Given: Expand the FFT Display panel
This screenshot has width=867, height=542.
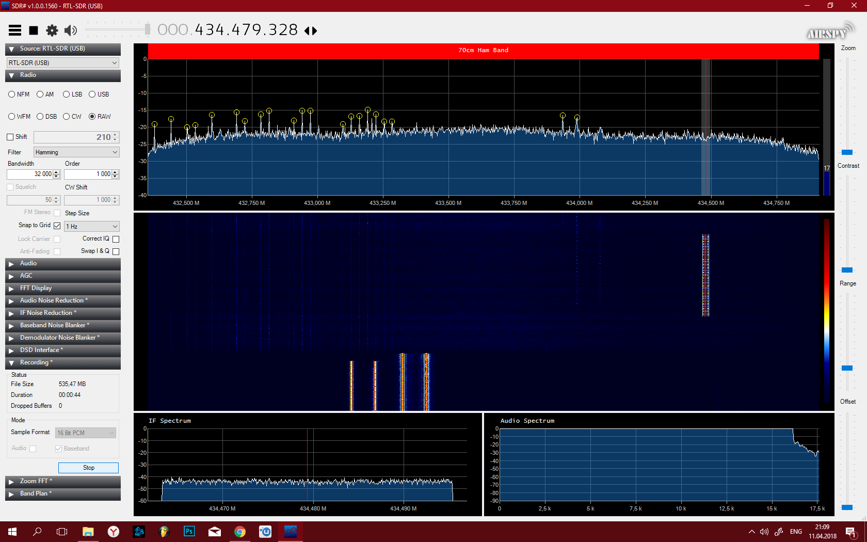Looking at the screenshot, I should click(63, 288).
